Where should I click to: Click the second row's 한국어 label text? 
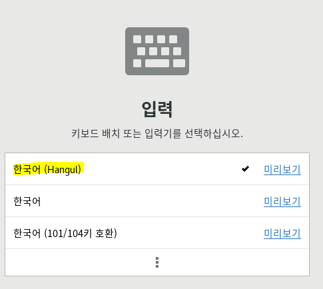27,201
